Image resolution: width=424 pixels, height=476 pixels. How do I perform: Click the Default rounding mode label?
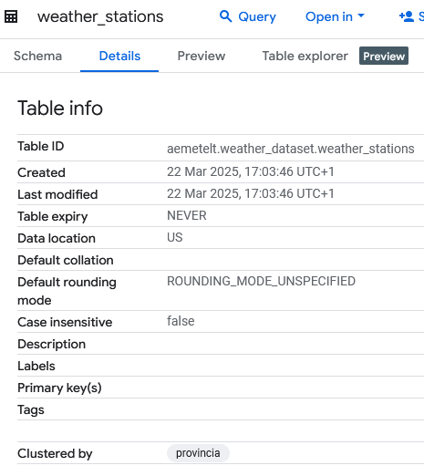pos(67,291)
